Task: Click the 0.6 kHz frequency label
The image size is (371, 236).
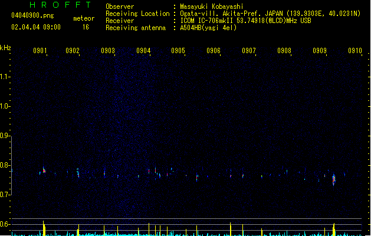Action: coord(5,224)
